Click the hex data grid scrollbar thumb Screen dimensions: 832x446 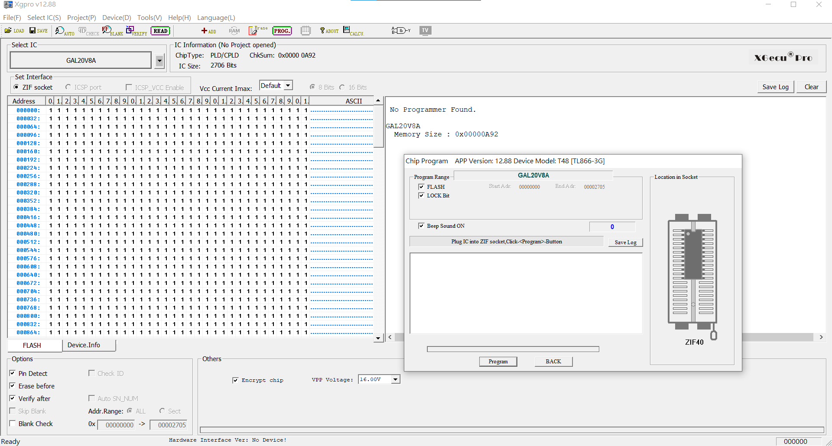[378, 126]
